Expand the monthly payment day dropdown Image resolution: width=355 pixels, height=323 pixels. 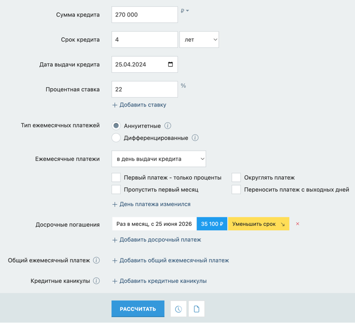pos(158,159)
